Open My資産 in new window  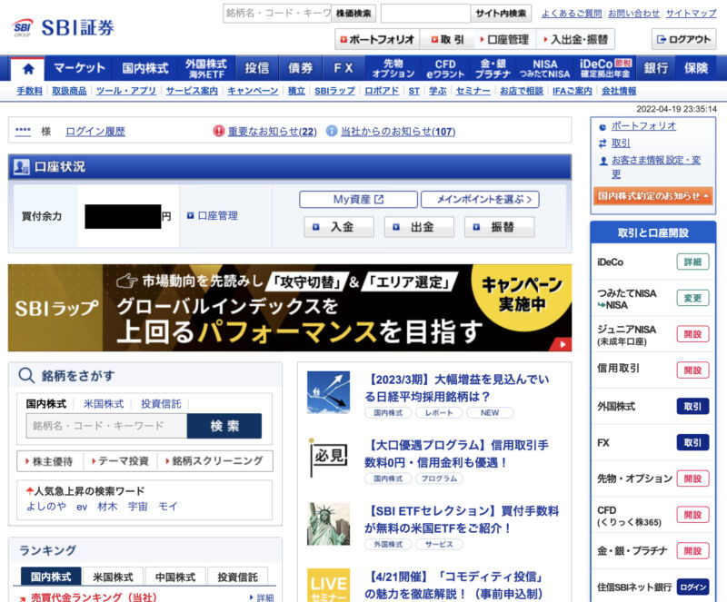click(358, 199)
